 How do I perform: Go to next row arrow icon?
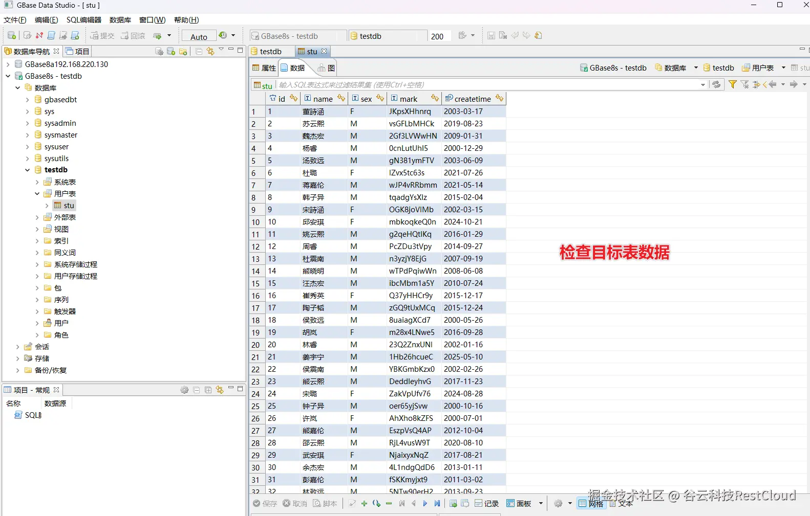coord(425,504)
